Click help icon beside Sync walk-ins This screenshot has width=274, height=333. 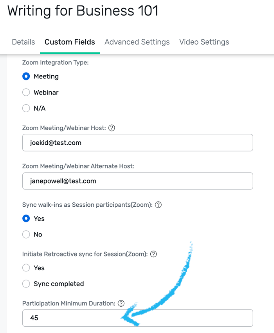pos(159,205)
